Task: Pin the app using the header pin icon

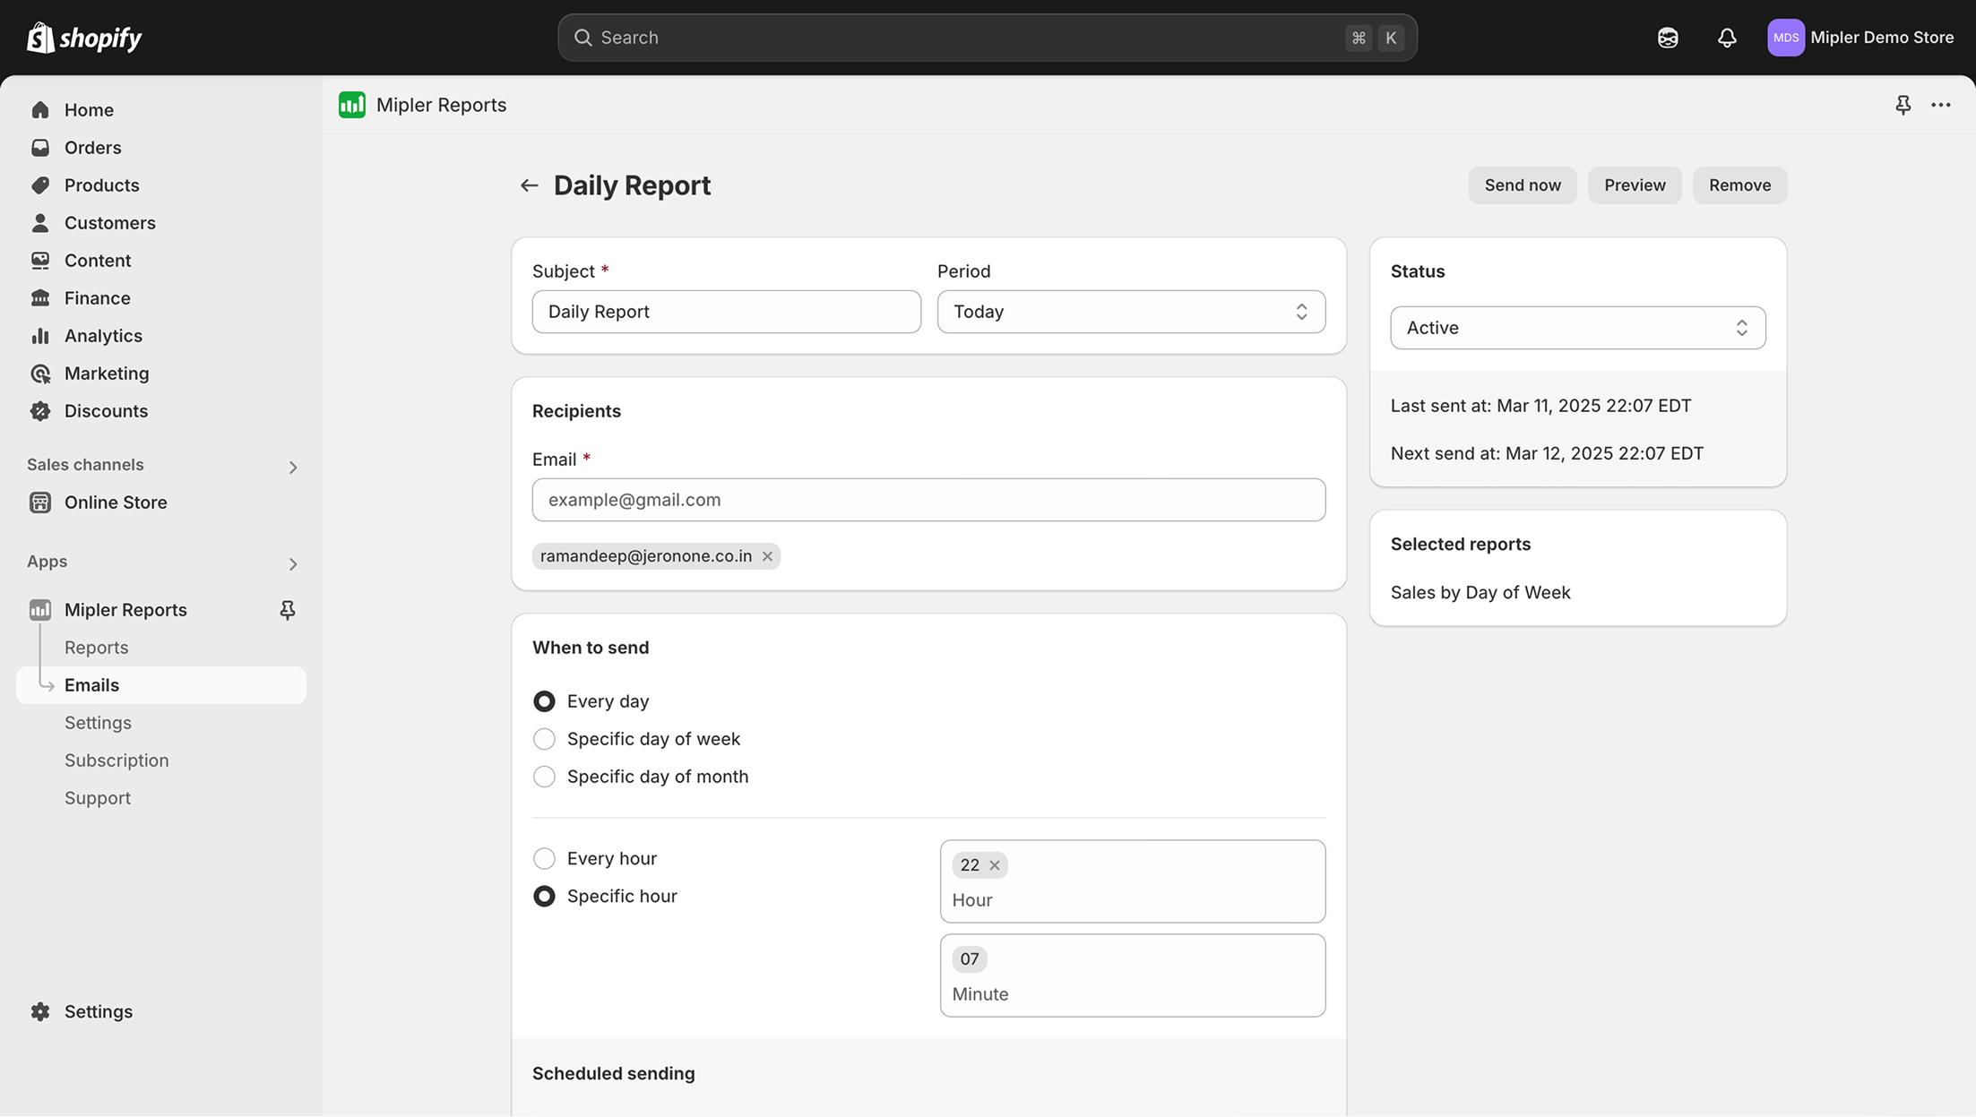Action: [1903, 105]
